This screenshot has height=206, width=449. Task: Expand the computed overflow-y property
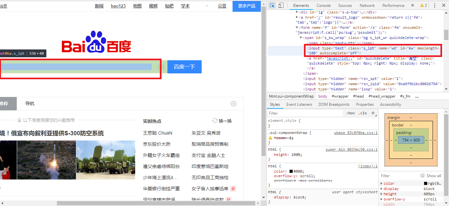[382, 199]
